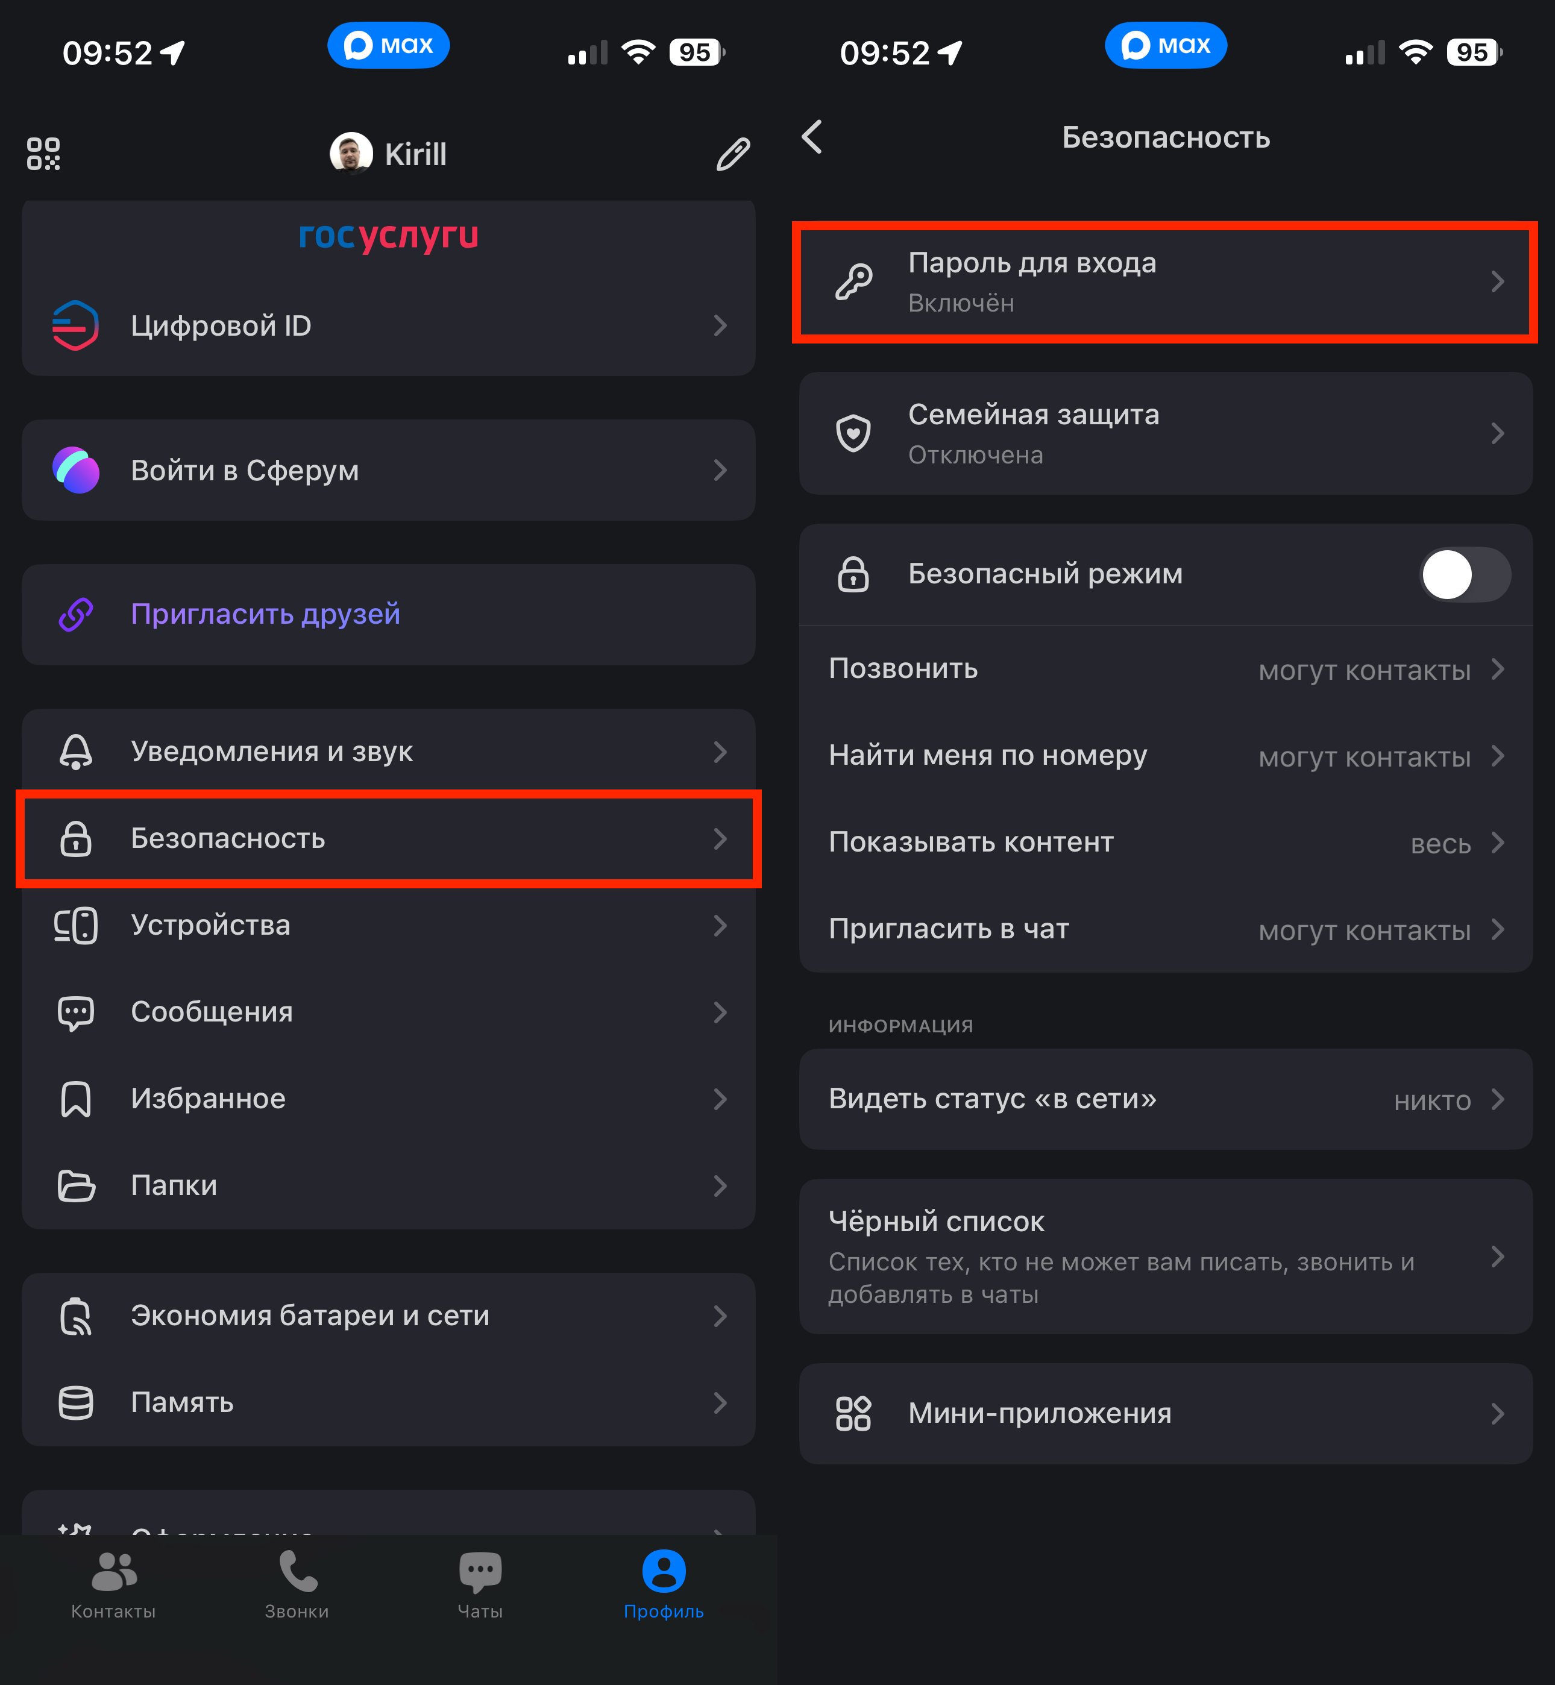1555x1685 pixels.
Task: Tap the bell notifications icon
Action: pos(76,752)
